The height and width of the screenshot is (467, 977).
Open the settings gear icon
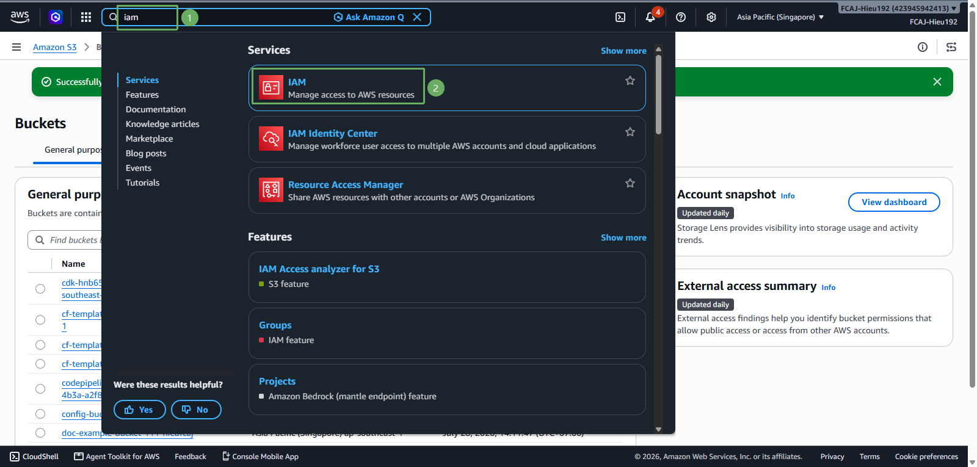pyautogui.click(x=711, y=17)
